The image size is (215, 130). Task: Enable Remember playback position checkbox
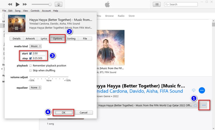[x=30, y=66]
